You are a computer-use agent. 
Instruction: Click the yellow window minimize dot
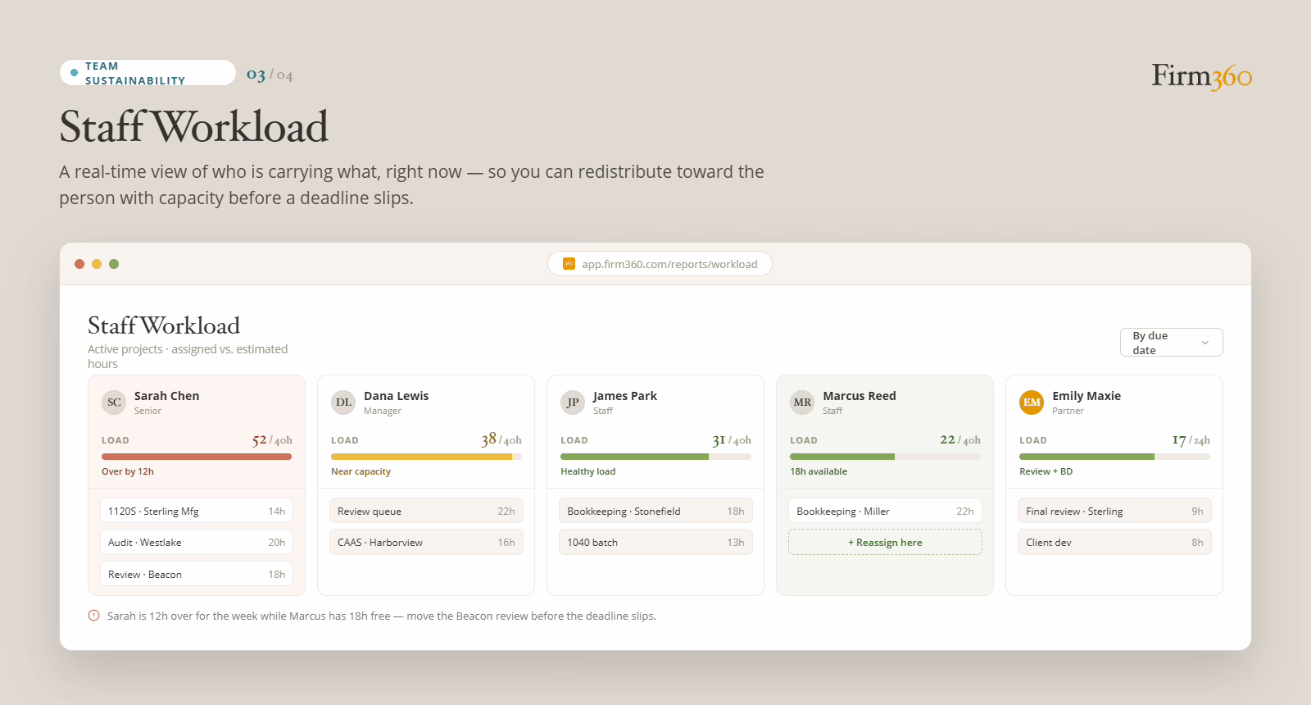tap(97, 264)
